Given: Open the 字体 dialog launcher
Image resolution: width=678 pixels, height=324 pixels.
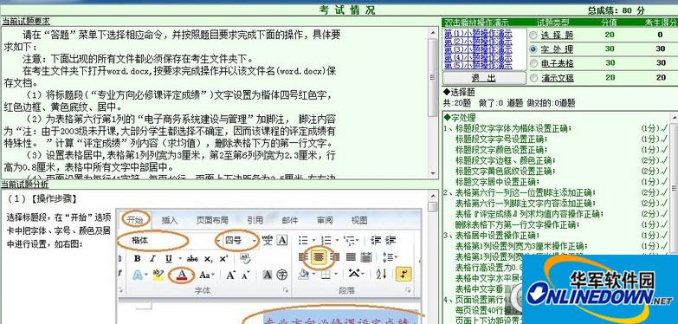Looking at the screenshot, I should [x=286, y=290].
